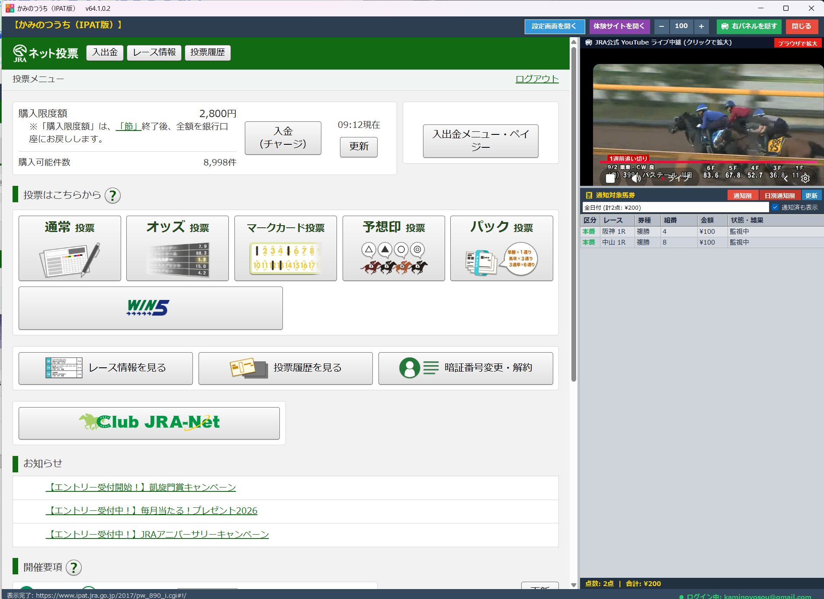Open the WIN5 betting button
The image size is (824, 599).
point(151,308)
